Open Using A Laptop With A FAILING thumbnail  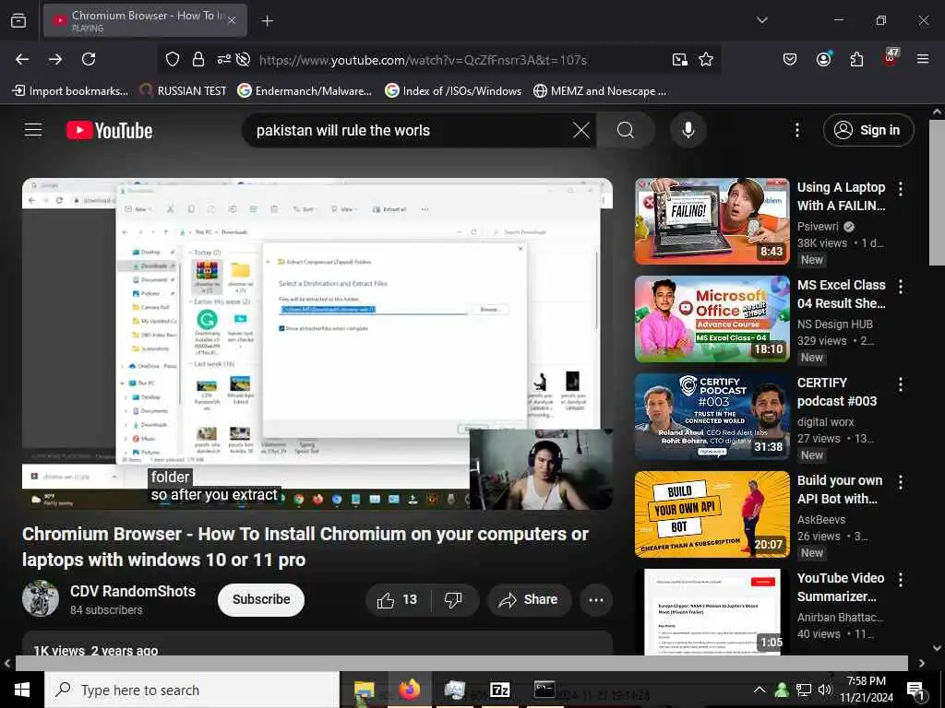tap(712, 221)
